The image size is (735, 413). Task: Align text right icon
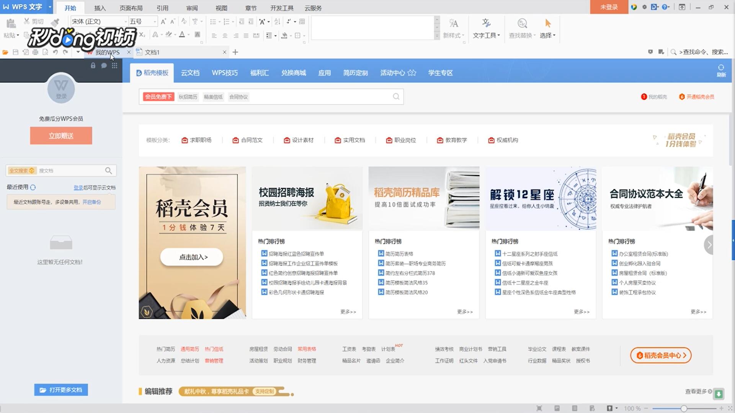pyautogui.click(x=235, y=35)
